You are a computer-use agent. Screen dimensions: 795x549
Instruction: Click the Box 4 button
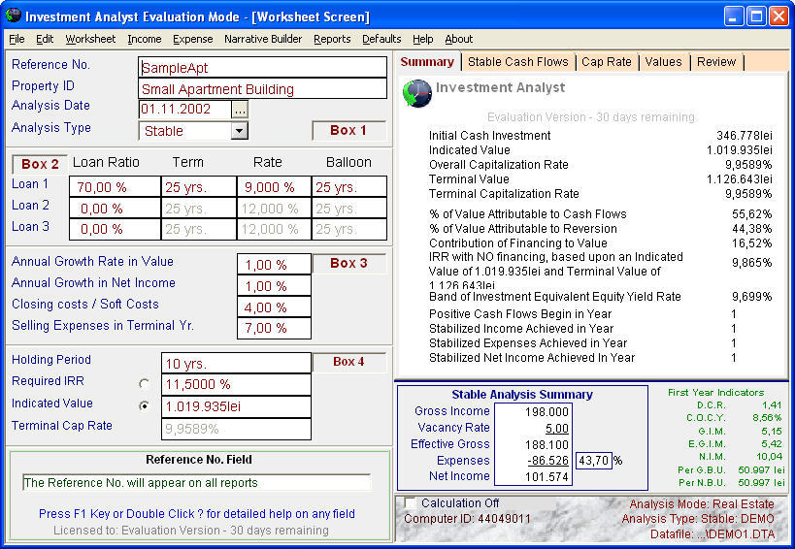[348, 362]
